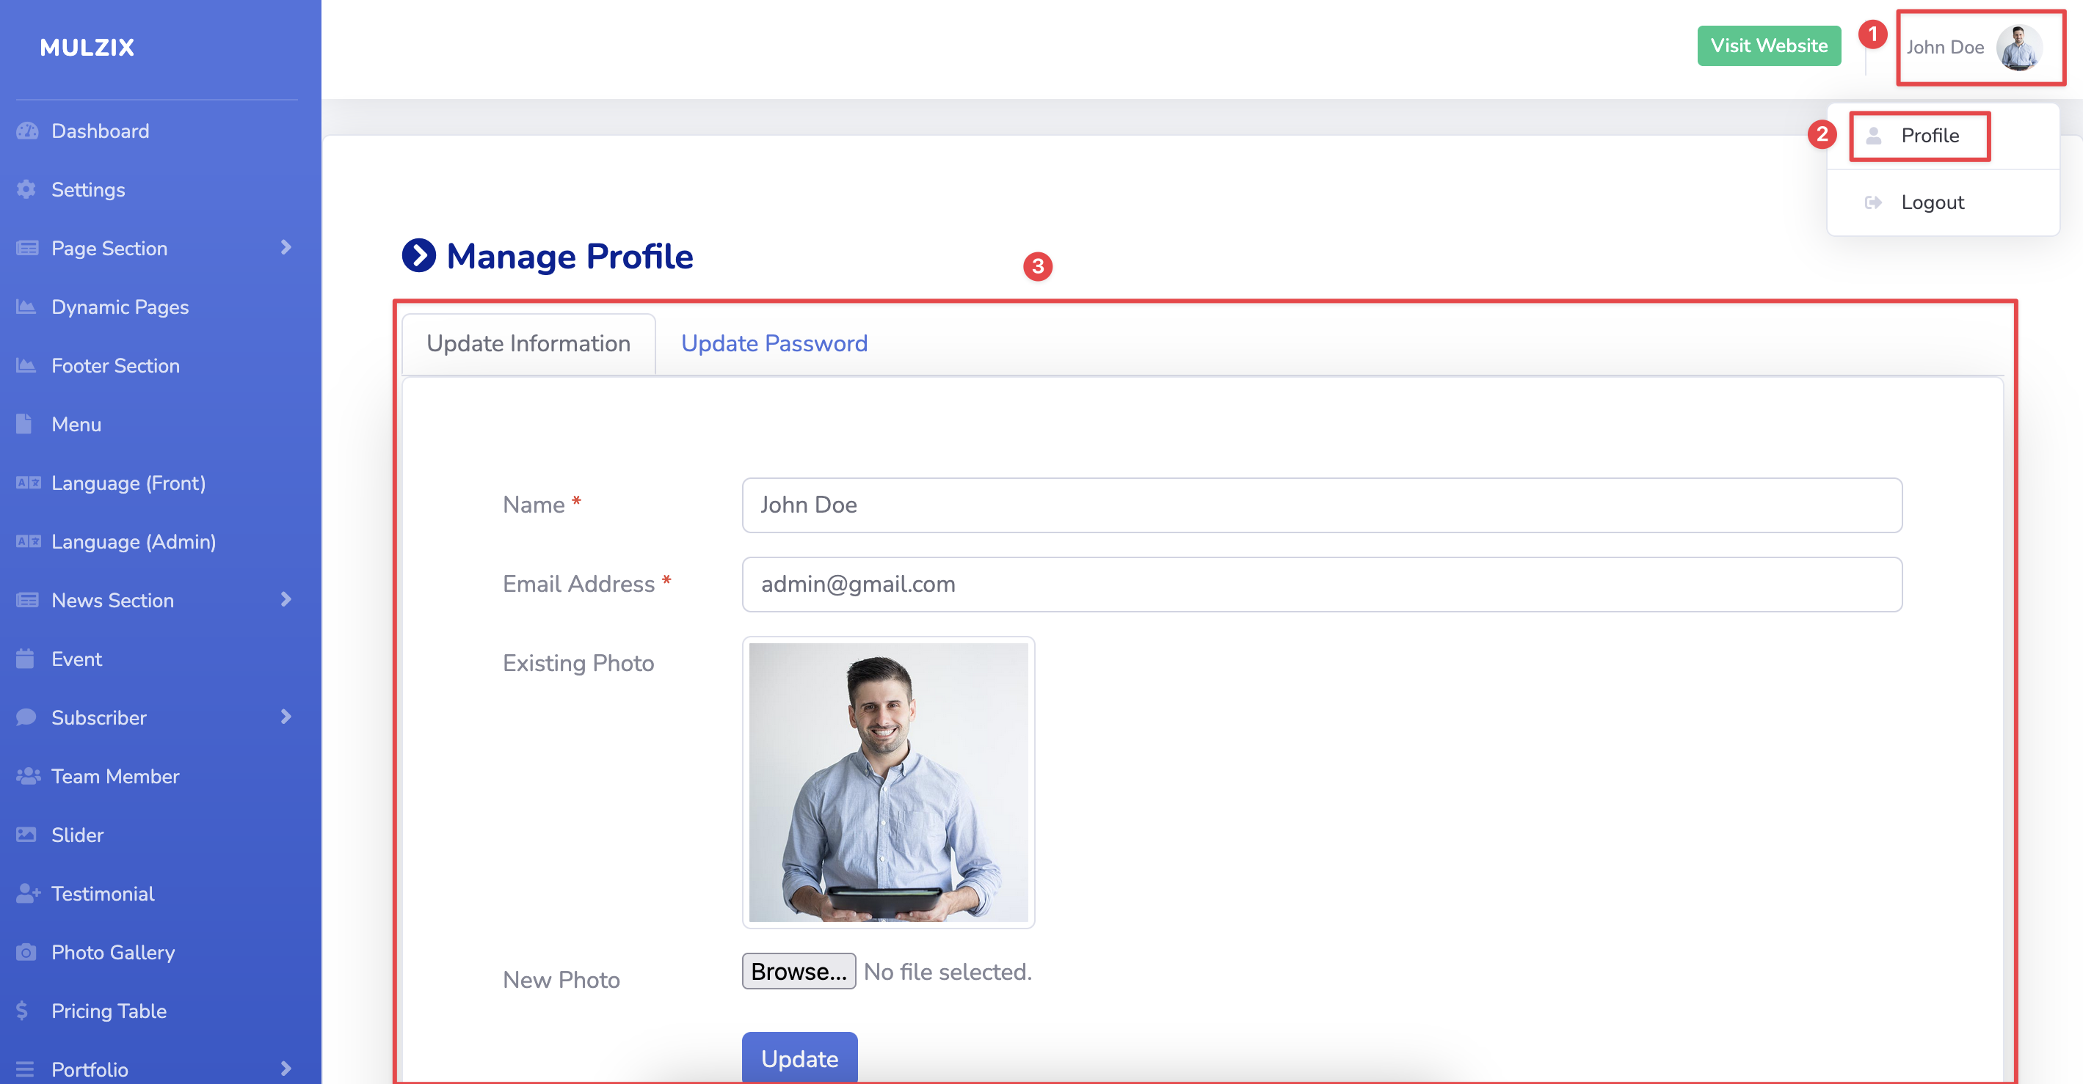Click Browse... to choose new photo
This screenshot has height=1084, width=2083.
[x=799, y=971]
